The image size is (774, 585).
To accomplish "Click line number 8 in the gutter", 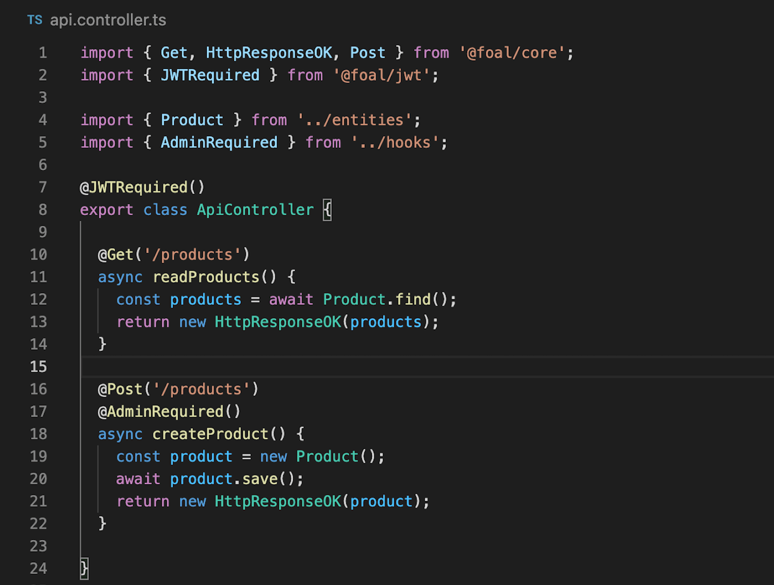I will [x=43, y=210].
